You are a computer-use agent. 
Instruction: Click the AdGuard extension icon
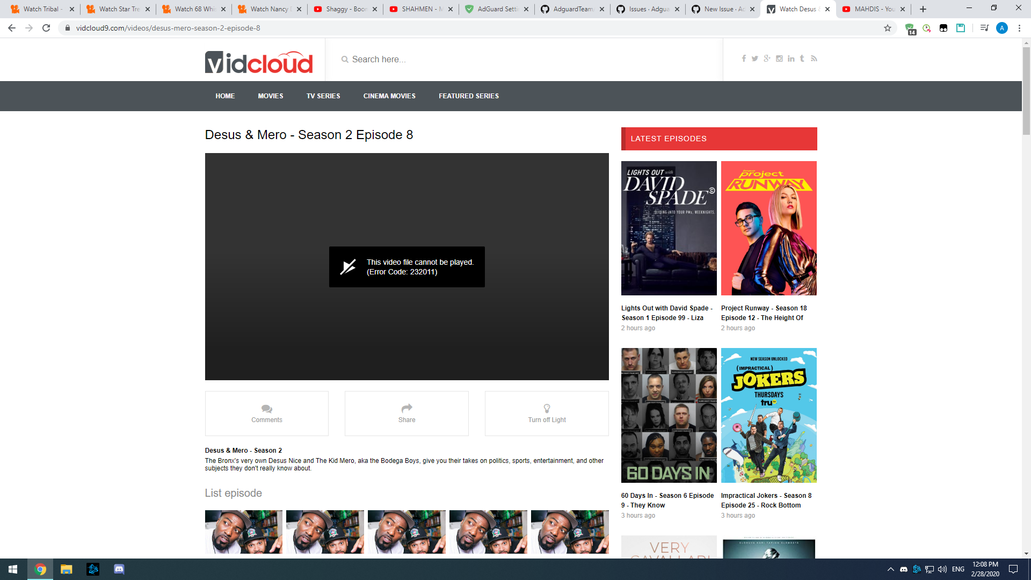910,28
